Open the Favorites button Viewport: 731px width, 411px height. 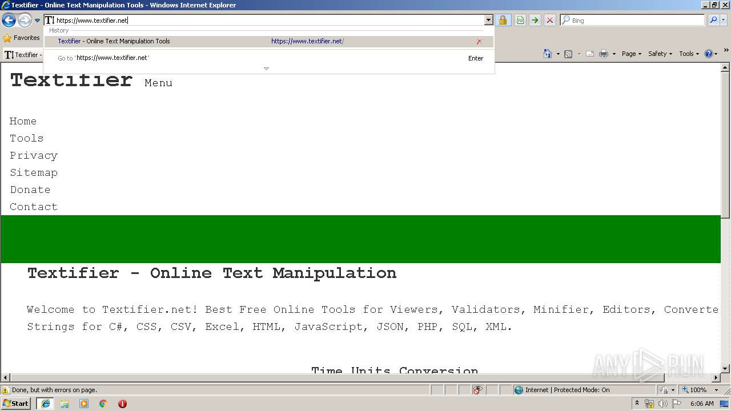(x=21, y=38)
